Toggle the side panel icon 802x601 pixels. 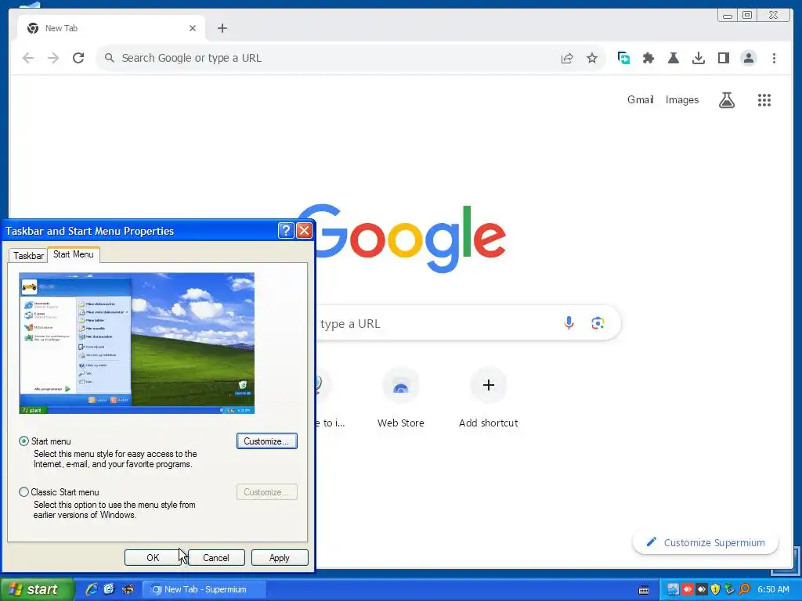723,58
